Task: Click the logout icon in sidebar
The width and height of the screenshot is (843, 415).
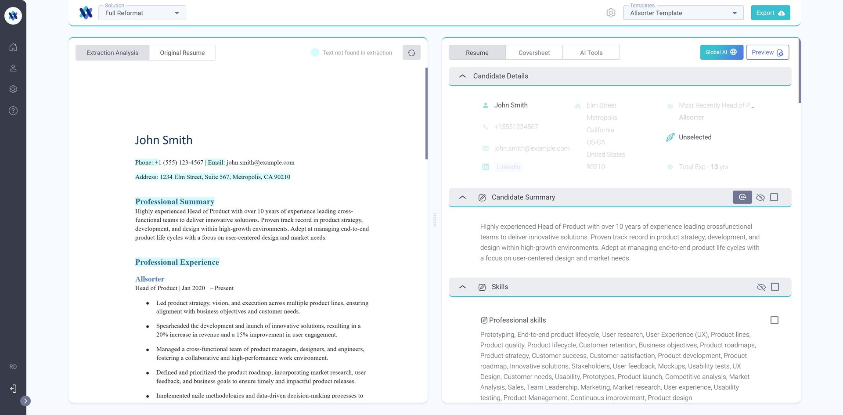Action: coord(13,389)
